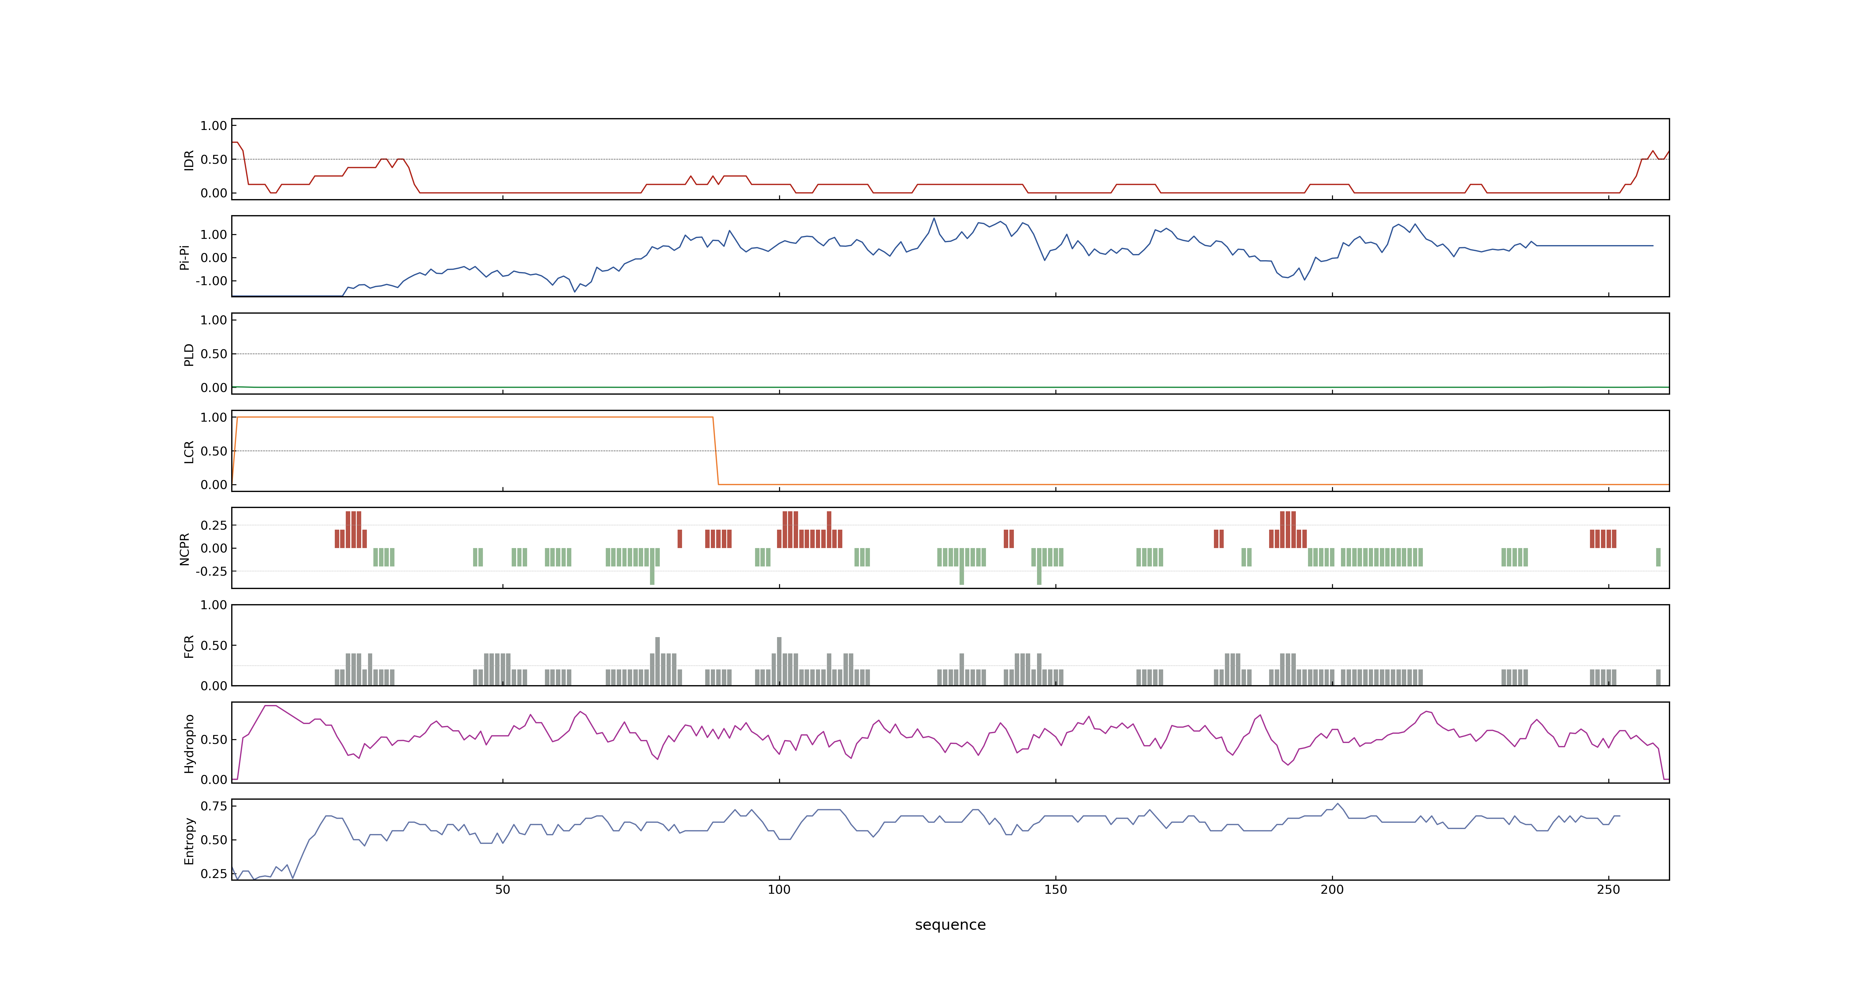Click x-axis tick label 150
Screen dimensions: 1855x989
tap(1056, 890)
